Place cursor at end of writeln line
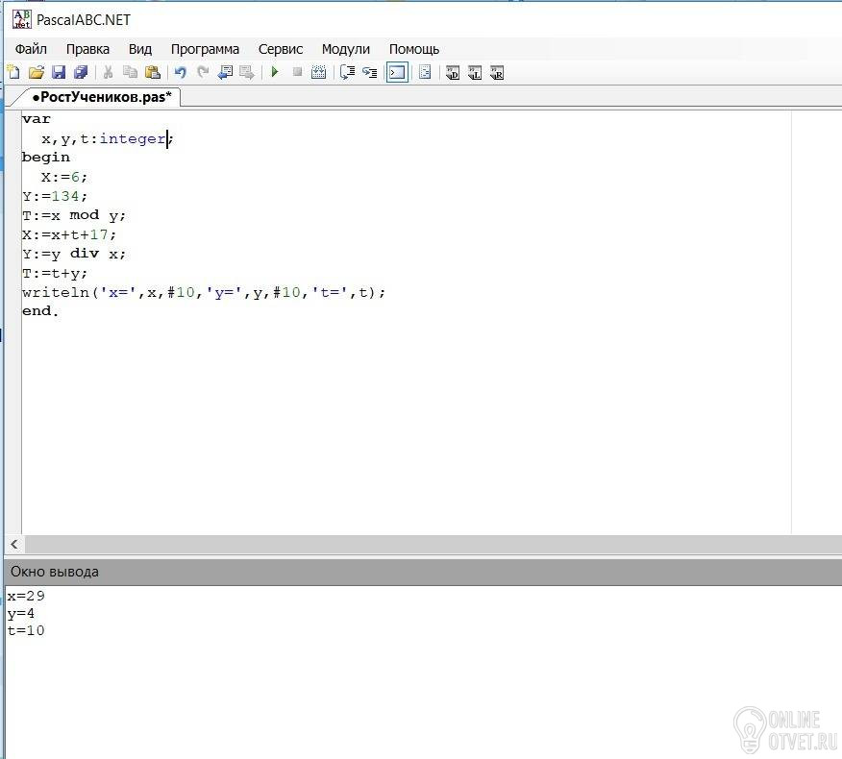Screen dimensions: 842x759 [x=386, y=292]
